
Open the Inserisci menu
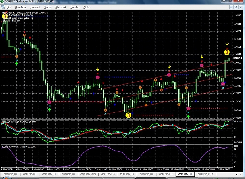pyautogui.click(x=35, y=7)
